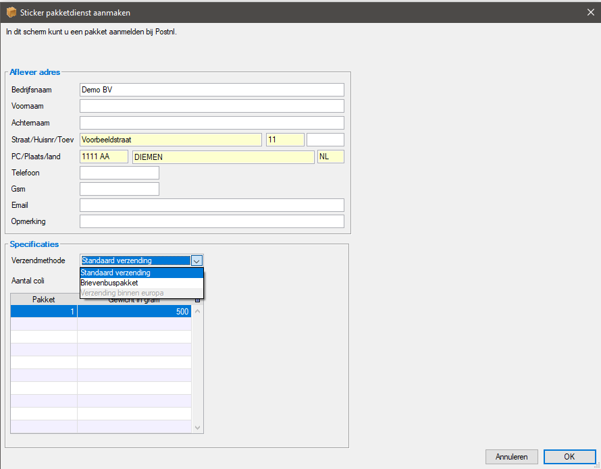
Task: Confirm with the OK button
Action: click(569, 457)
